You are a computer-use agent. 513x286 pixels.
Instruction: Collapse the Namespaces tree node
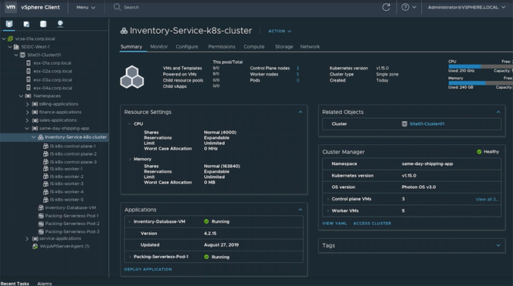(22, 96)
